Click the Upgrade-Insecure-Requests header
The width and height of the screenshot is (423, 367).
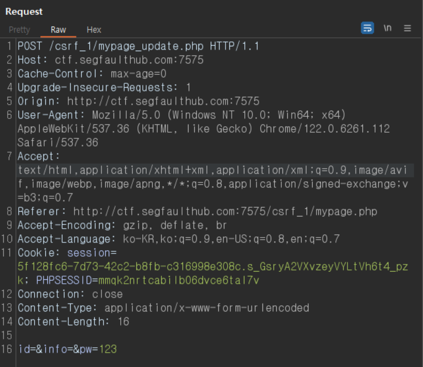tap(104, 87)
